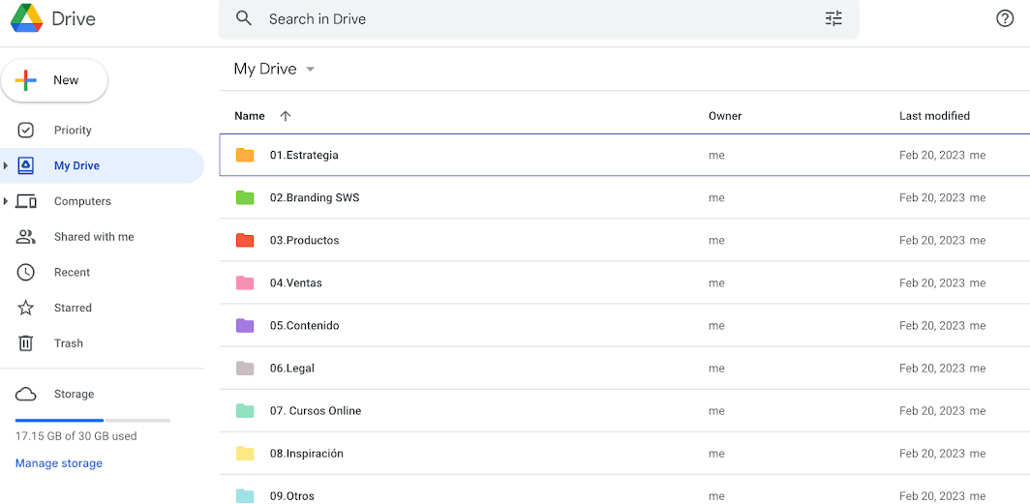Screen dimensions: 1030x504
Task: Click the New button
Action: click(x=54, y=80)
